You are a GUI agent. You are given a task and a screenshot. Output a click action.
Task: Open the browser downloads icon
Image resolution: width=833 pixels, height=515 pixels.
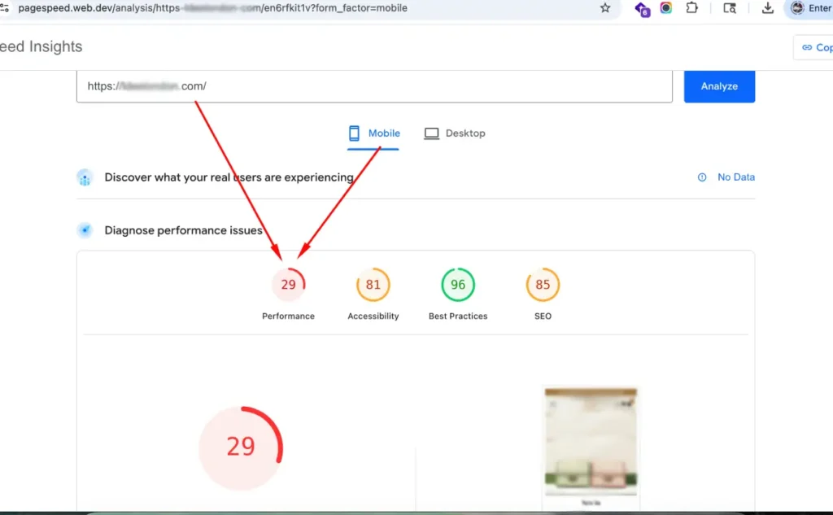coord(768,8)
